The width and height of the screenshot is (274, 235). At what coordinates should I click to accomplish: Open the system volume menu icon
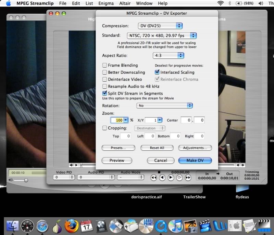pos(261,3)
